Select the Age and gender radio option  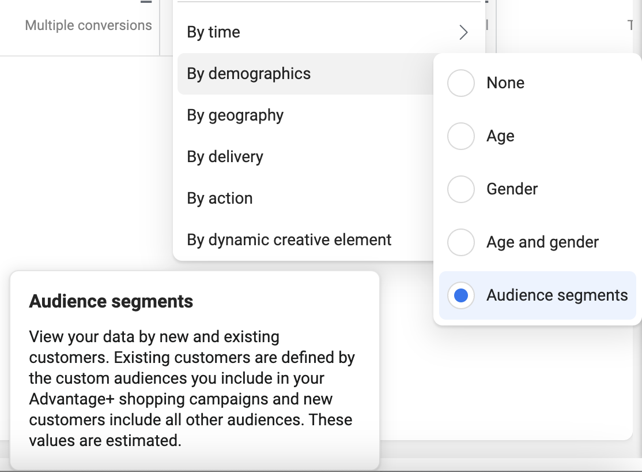tap(460, 242)
